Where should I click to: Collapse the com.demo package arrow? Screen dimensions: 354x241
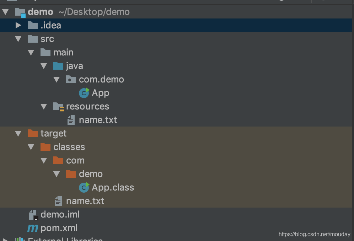(57, 80)
